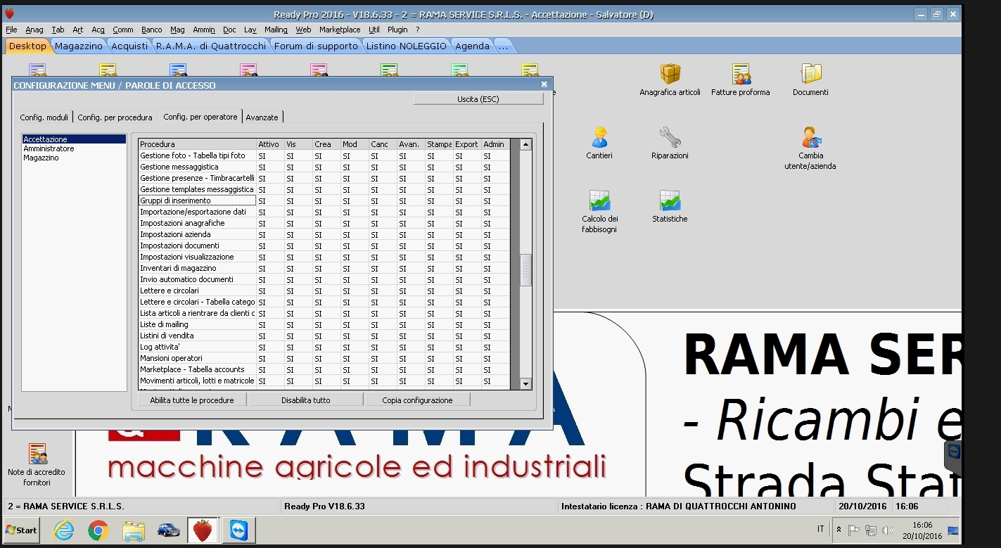Open Windows Explorer from the taskbar
Screen dimensions: 1001x548
(x=133, y=530)
